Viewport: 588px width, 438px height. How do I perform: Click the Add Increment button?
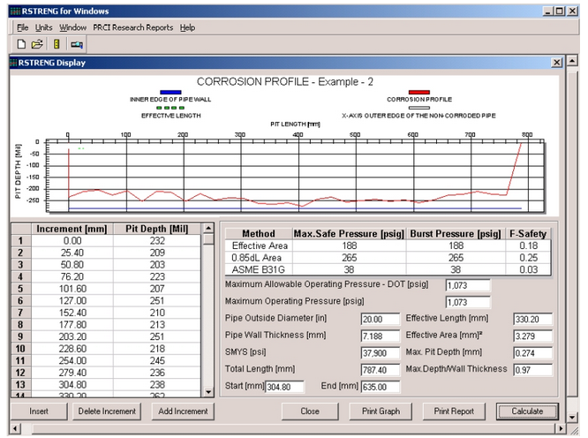(x=183, y=412)
